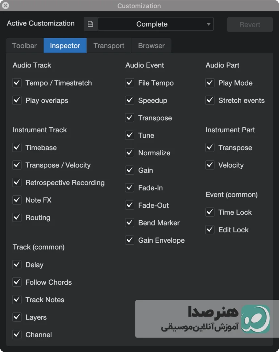
Task: Disable the Play overlaps checkbox
Action: [17, 100]
